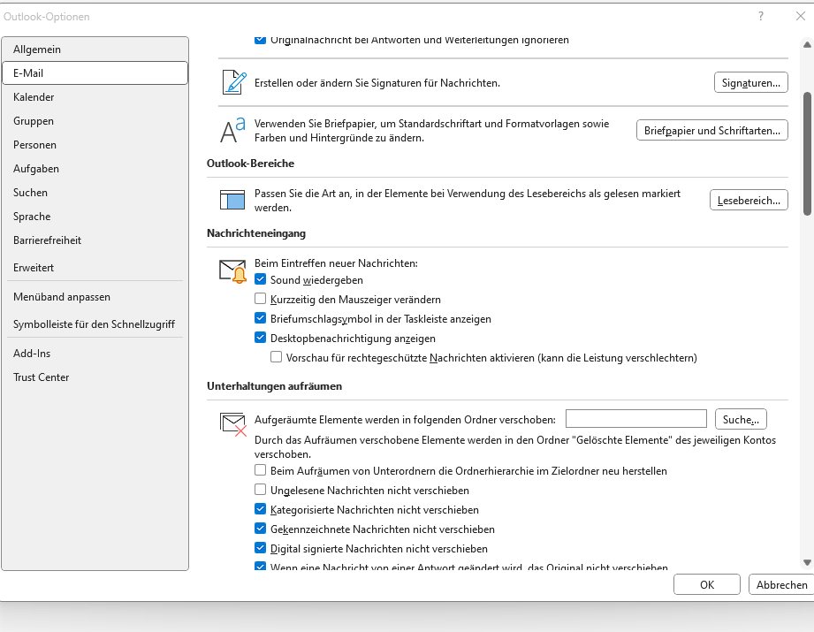The width and height of the screenshot is (814, 632).
Task: Open Sprache options category
Action: click(95, 217)
